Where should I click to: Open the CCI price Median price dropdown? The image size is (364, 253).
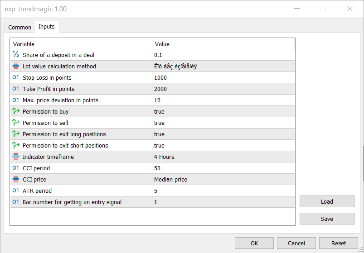click(x=223, y=179)
